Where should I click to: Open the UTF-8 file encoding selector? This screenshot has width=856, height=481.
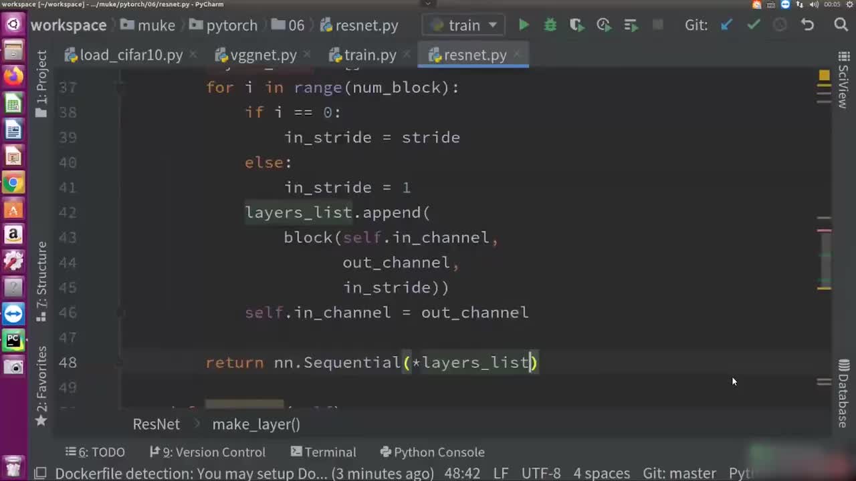click(x=541, y=474)
